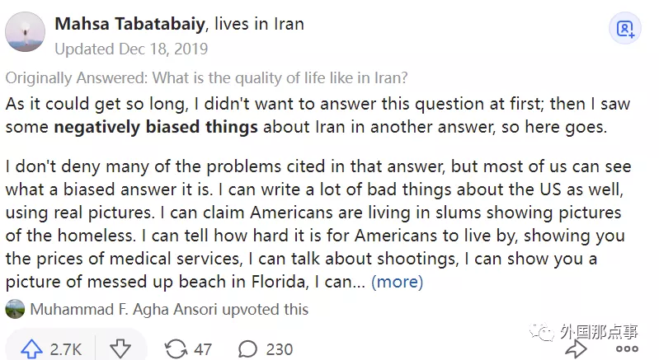Click the '外国那点事' watermark text
Viewport: 659px width, 360px height.
(x=599, y=332)
